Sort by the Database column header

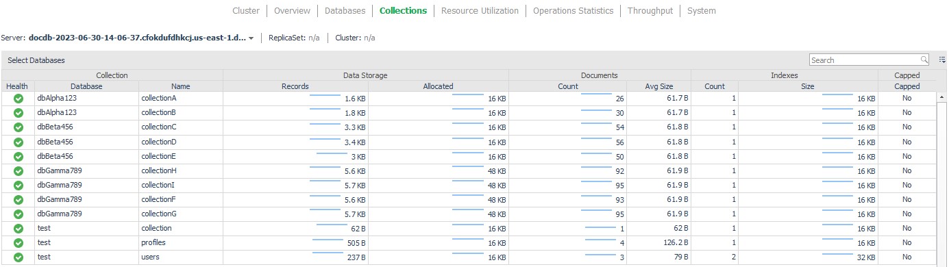point(86,86)
